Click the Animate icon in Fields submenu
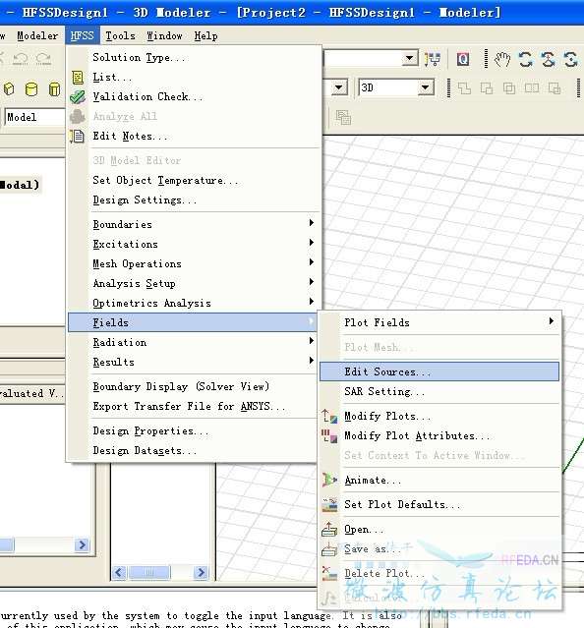This screenshot has height=628, width=584. 329,481
